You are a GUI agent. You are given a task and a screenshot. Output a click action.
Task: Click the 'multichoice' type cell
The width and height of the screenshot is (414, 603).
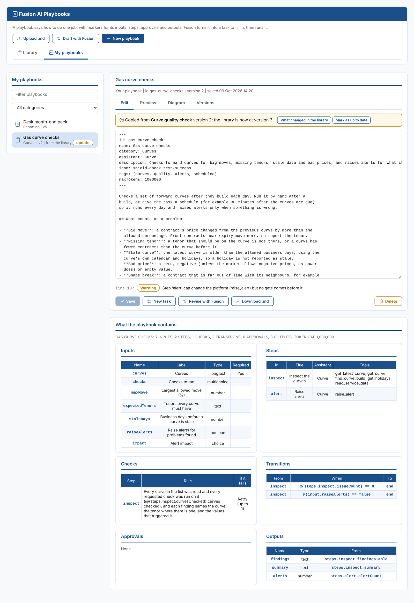[x=218, y=382]
